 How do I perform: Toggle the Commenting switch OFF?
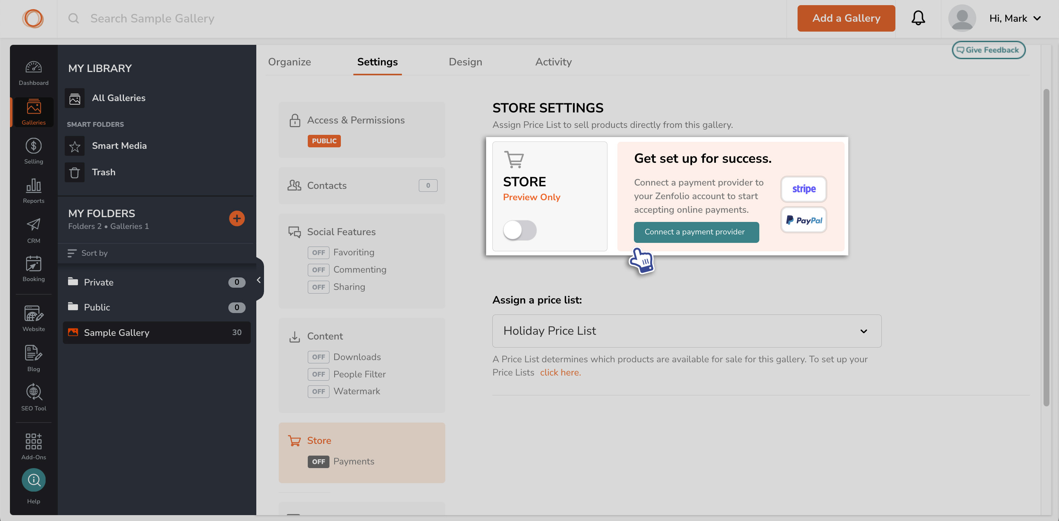(x=317, y=270)
